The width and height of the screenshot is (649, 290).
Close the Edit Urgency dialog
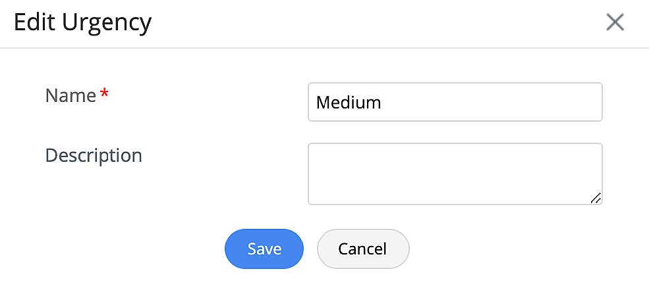click(615, 22)
